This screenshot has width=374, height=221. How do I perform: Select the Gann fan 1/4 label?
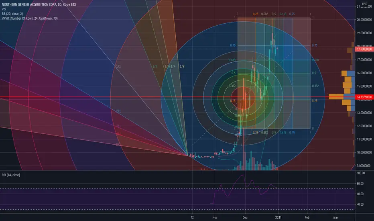[173, 66]
